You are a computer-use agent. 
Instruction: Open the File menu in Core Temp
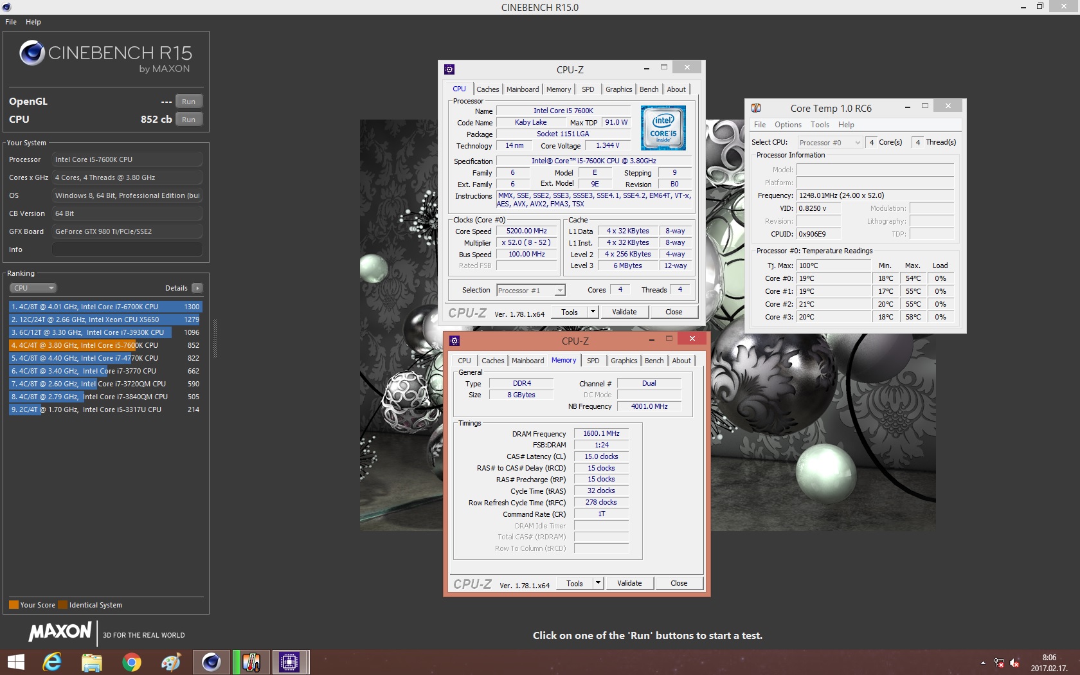pyautogui.click(x=760, y=125)
